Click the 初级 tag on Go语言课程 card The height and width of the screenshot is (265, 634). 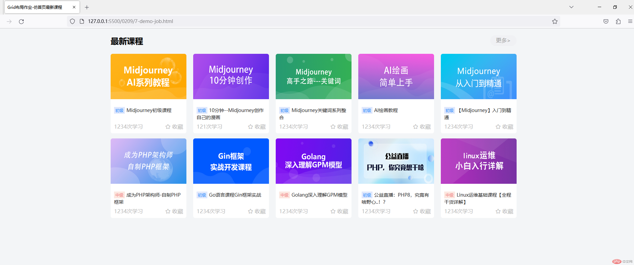pos(202,195)
